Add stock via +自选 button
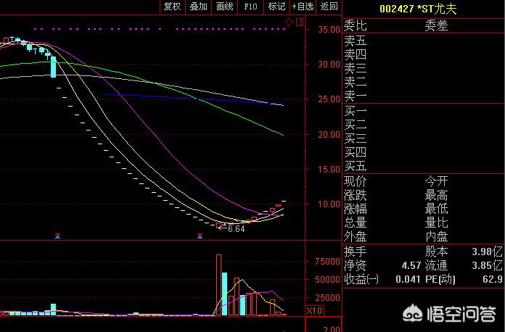505x332 pixels. (303, 7)
